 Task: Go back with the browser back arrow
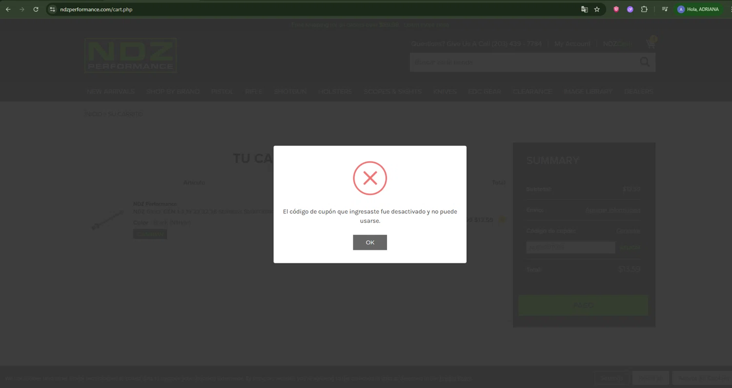click(8, 9)
